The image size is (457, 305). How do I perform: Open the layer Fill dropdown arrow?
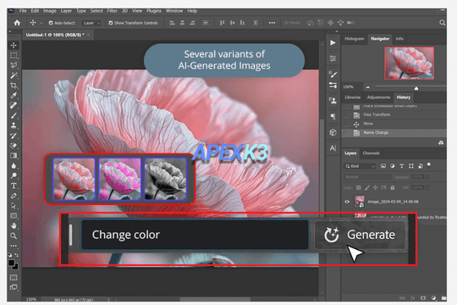click(427, 188)
